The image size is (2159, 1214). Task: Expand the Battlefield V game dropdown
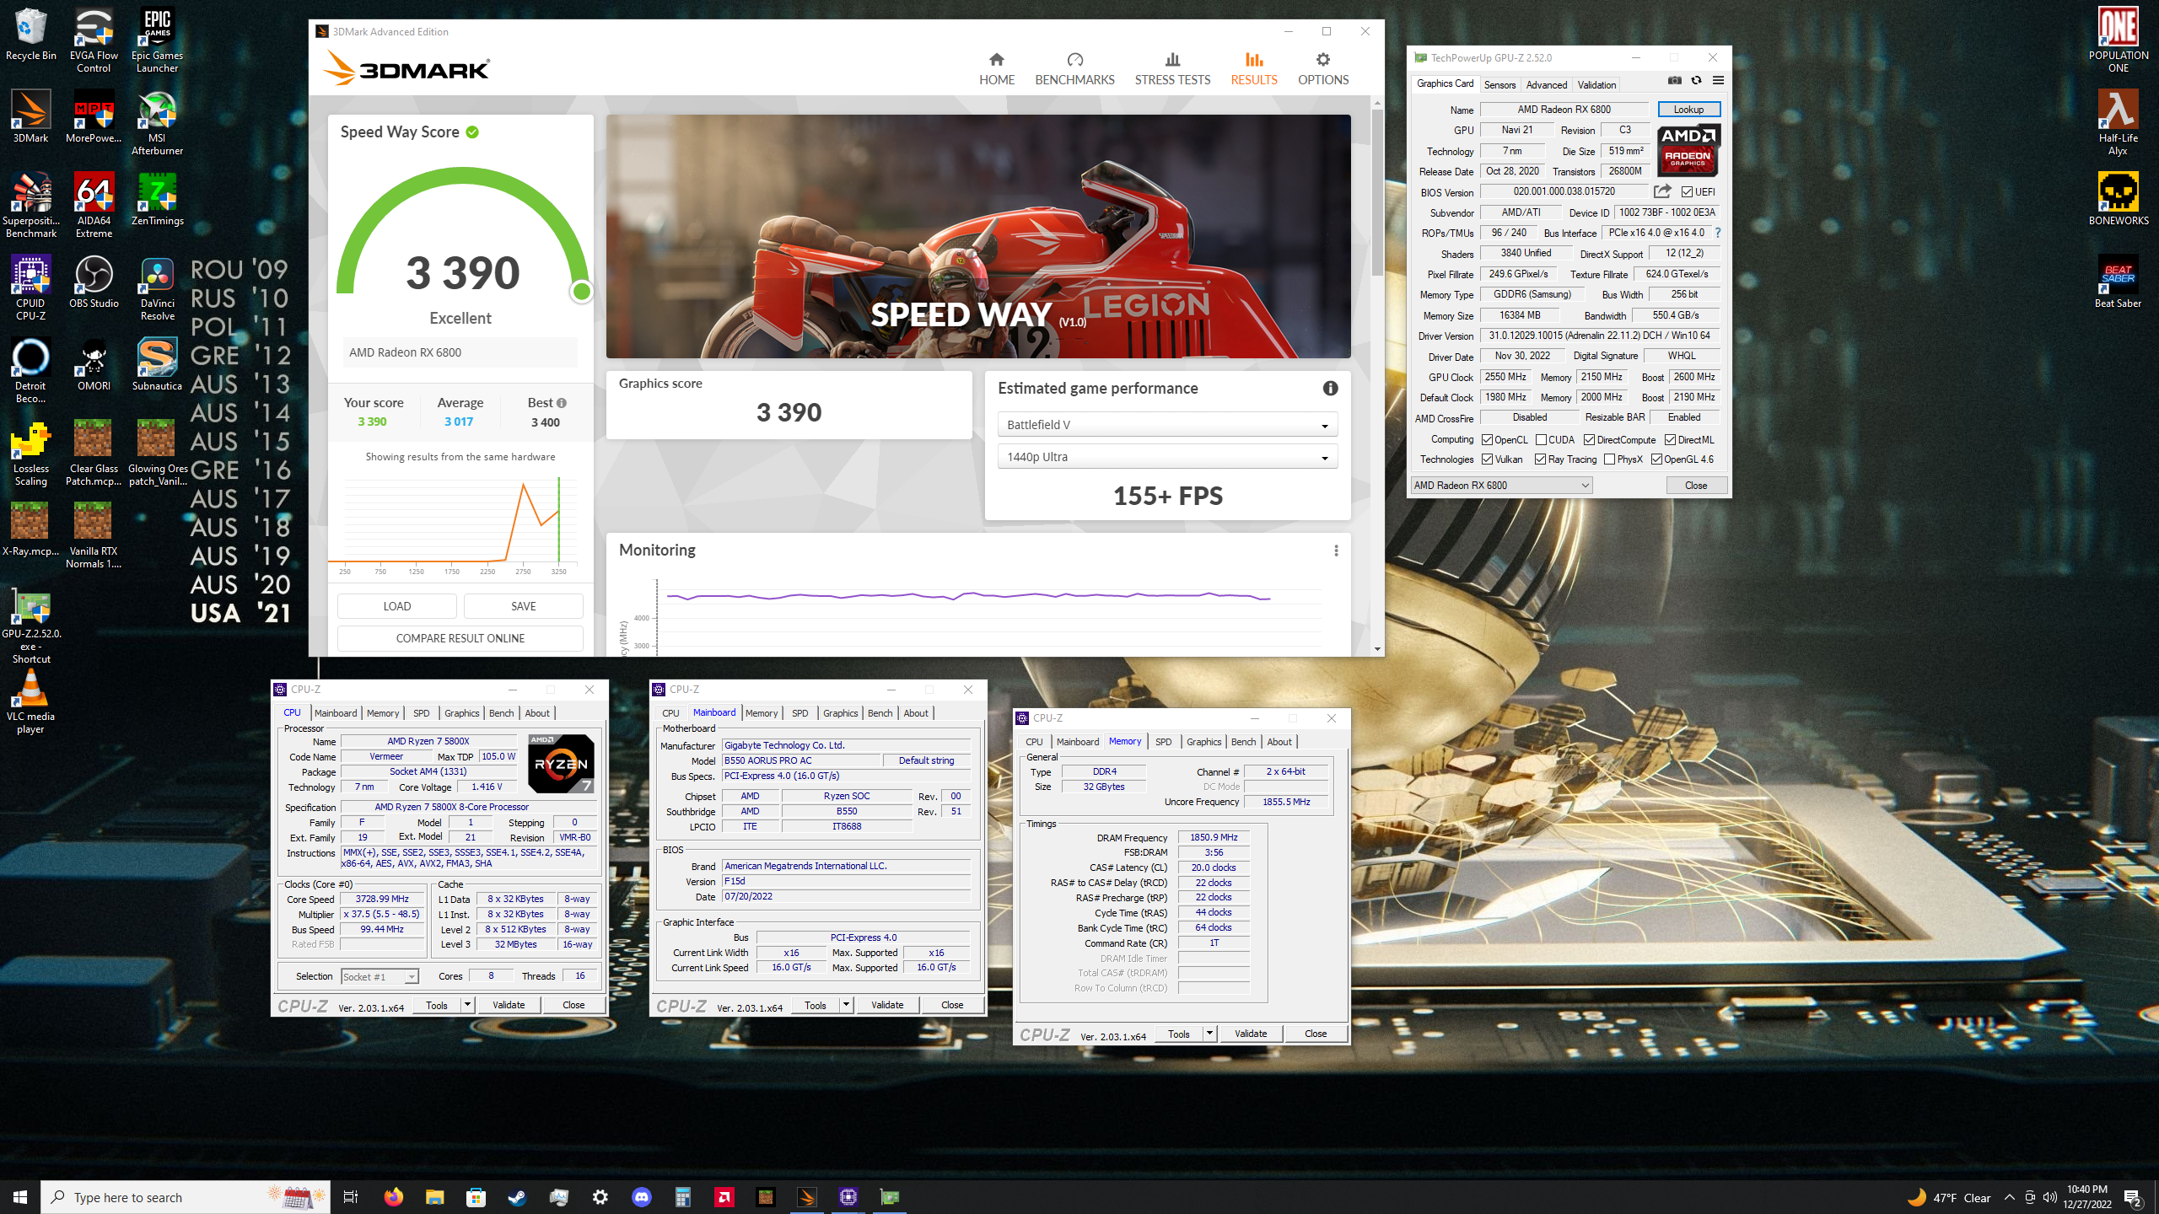[x=1167, y=425]
